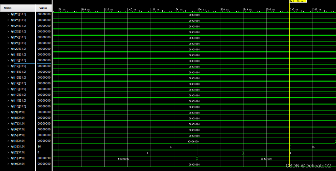The width and height of the screenshot is (336, 171).
Task: Expand the [3][31:0] bus
Action: pos(8,147)
